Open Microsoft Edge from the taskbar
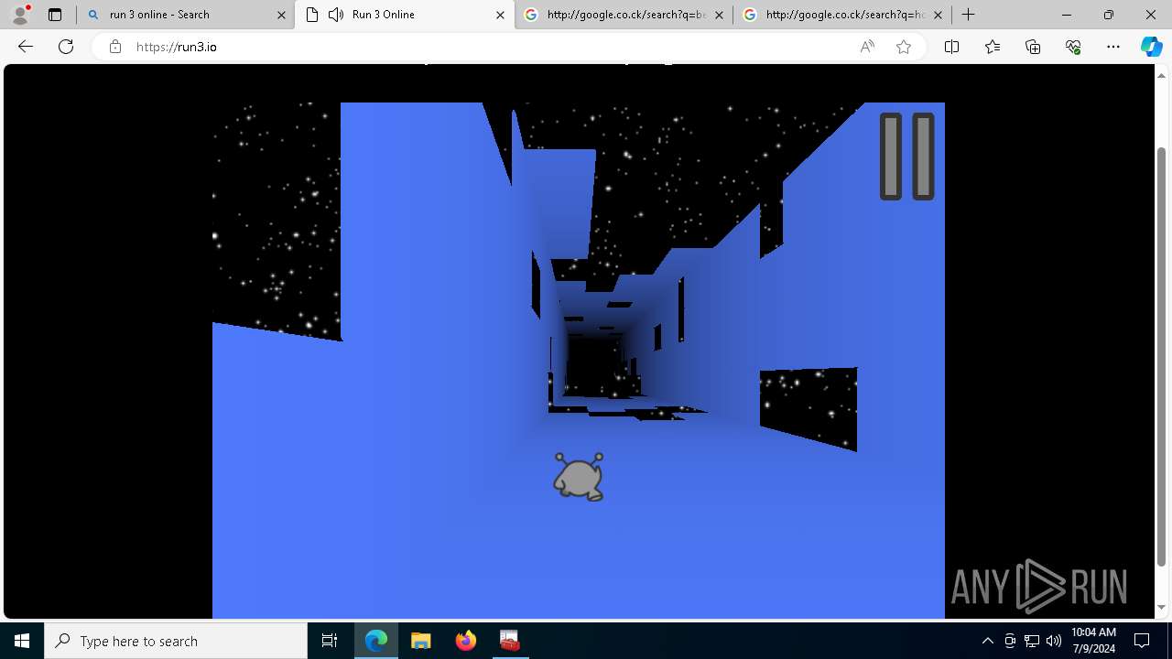This screenshot has width=1172, height=659. (376, 641)
